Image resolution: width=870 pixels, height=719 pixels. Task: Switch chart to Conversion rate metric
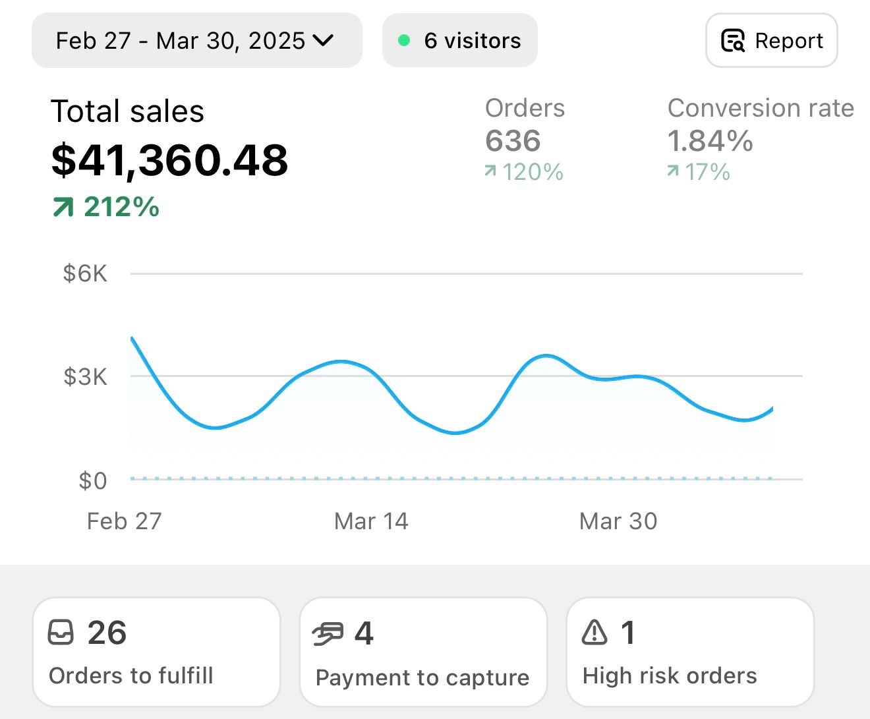click(x=759, y=140)
